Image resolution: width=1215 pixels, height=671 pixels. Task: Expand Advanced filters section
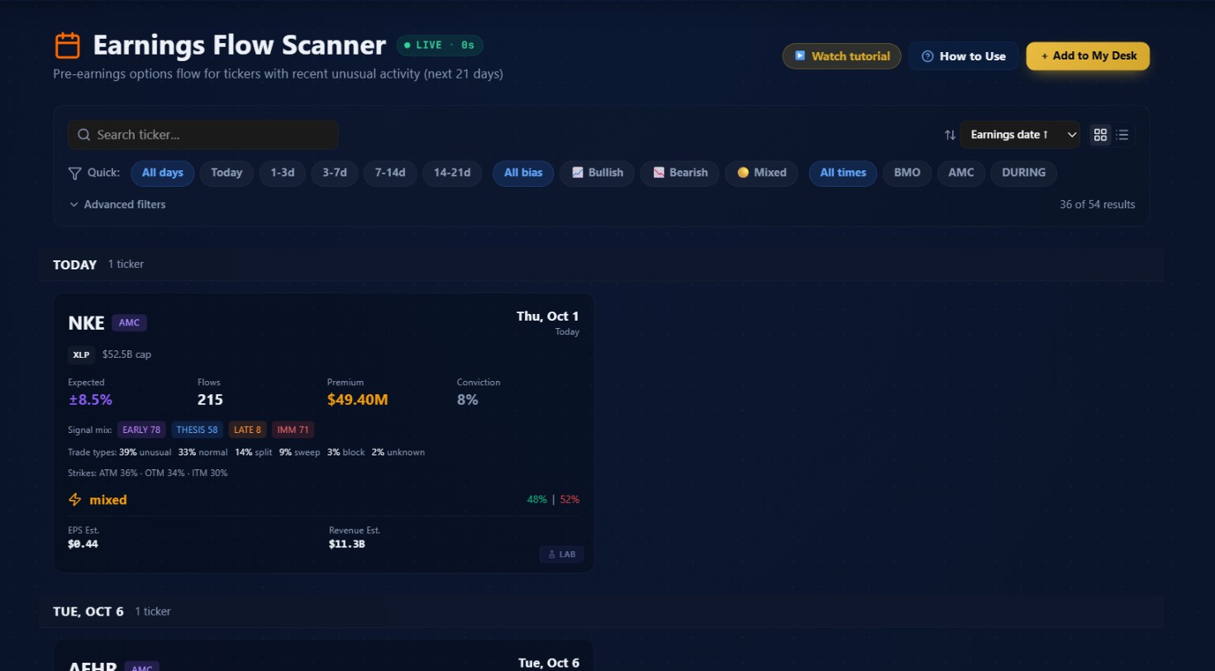click(117, 204)
